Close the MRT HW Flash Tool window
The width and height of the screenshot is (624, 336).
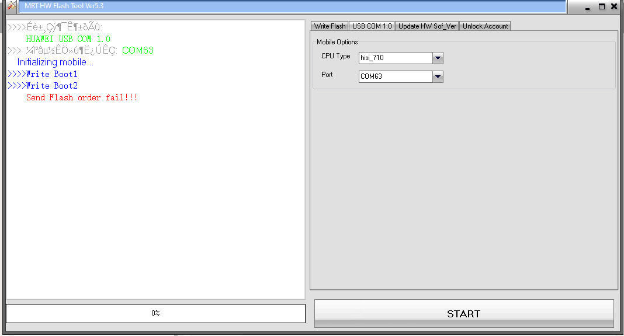614,6
